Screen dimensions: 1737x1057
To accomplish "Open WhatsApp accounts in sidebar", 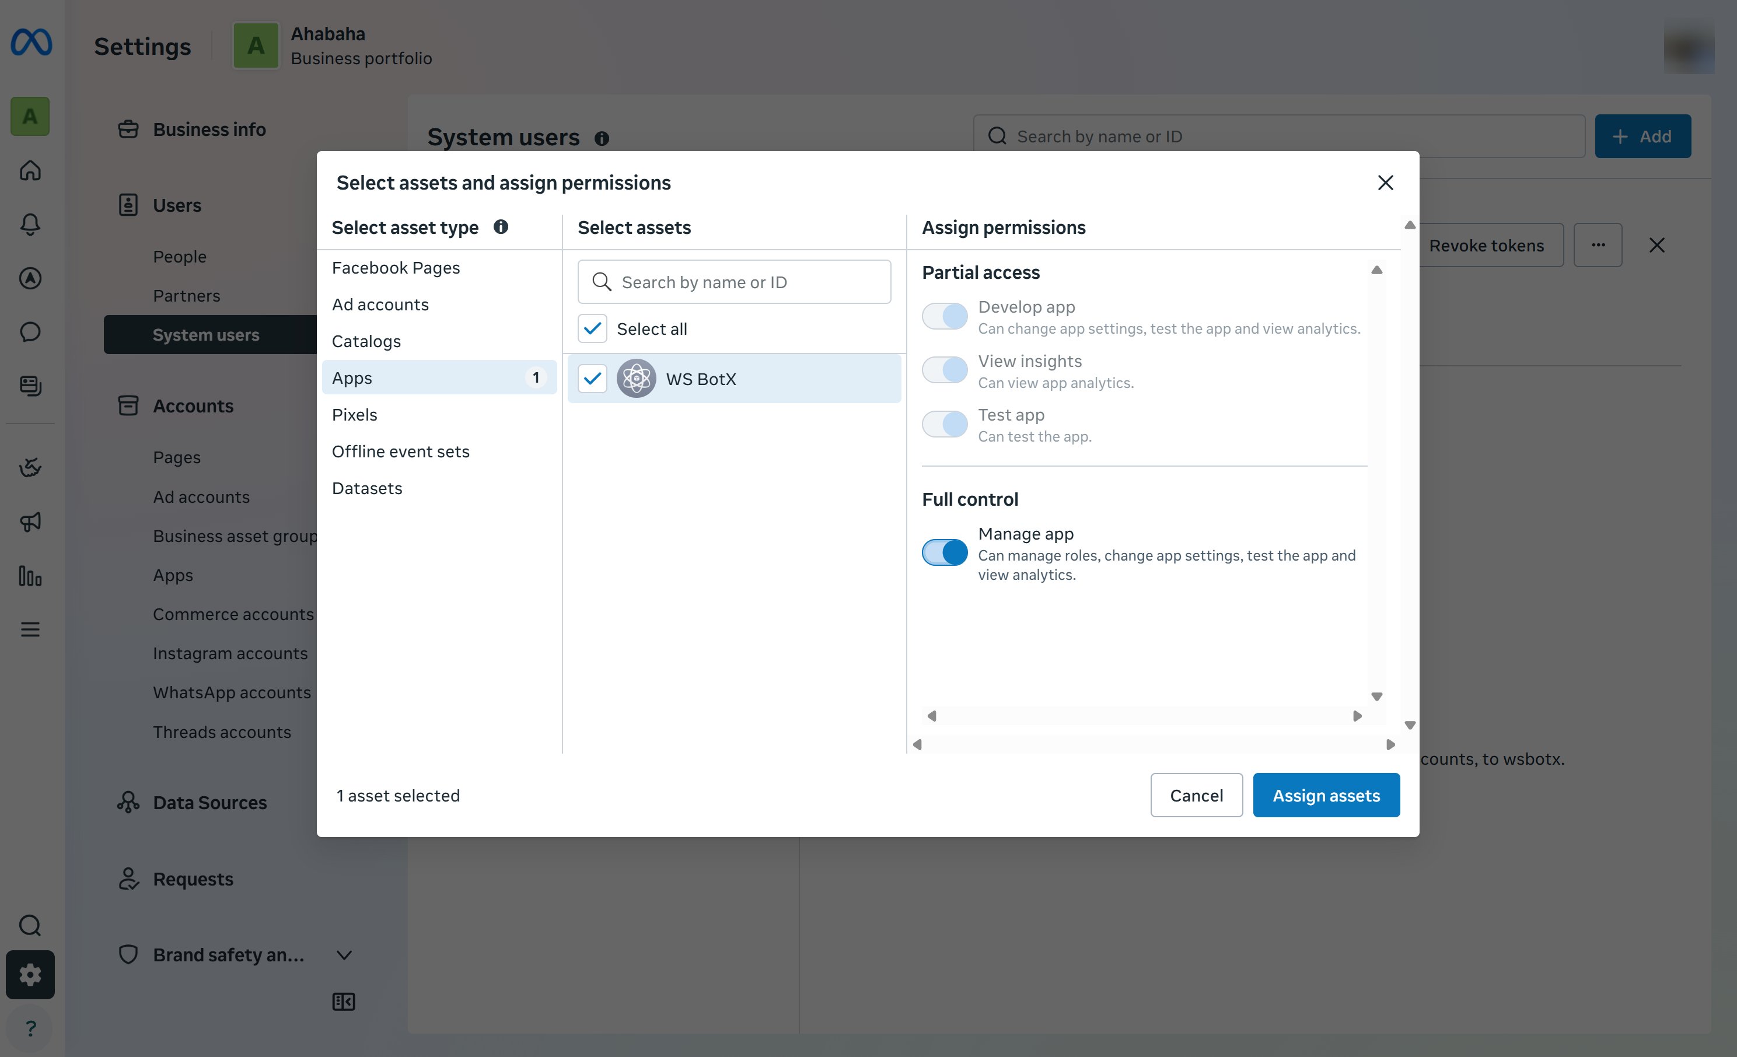I will (232, 692).
